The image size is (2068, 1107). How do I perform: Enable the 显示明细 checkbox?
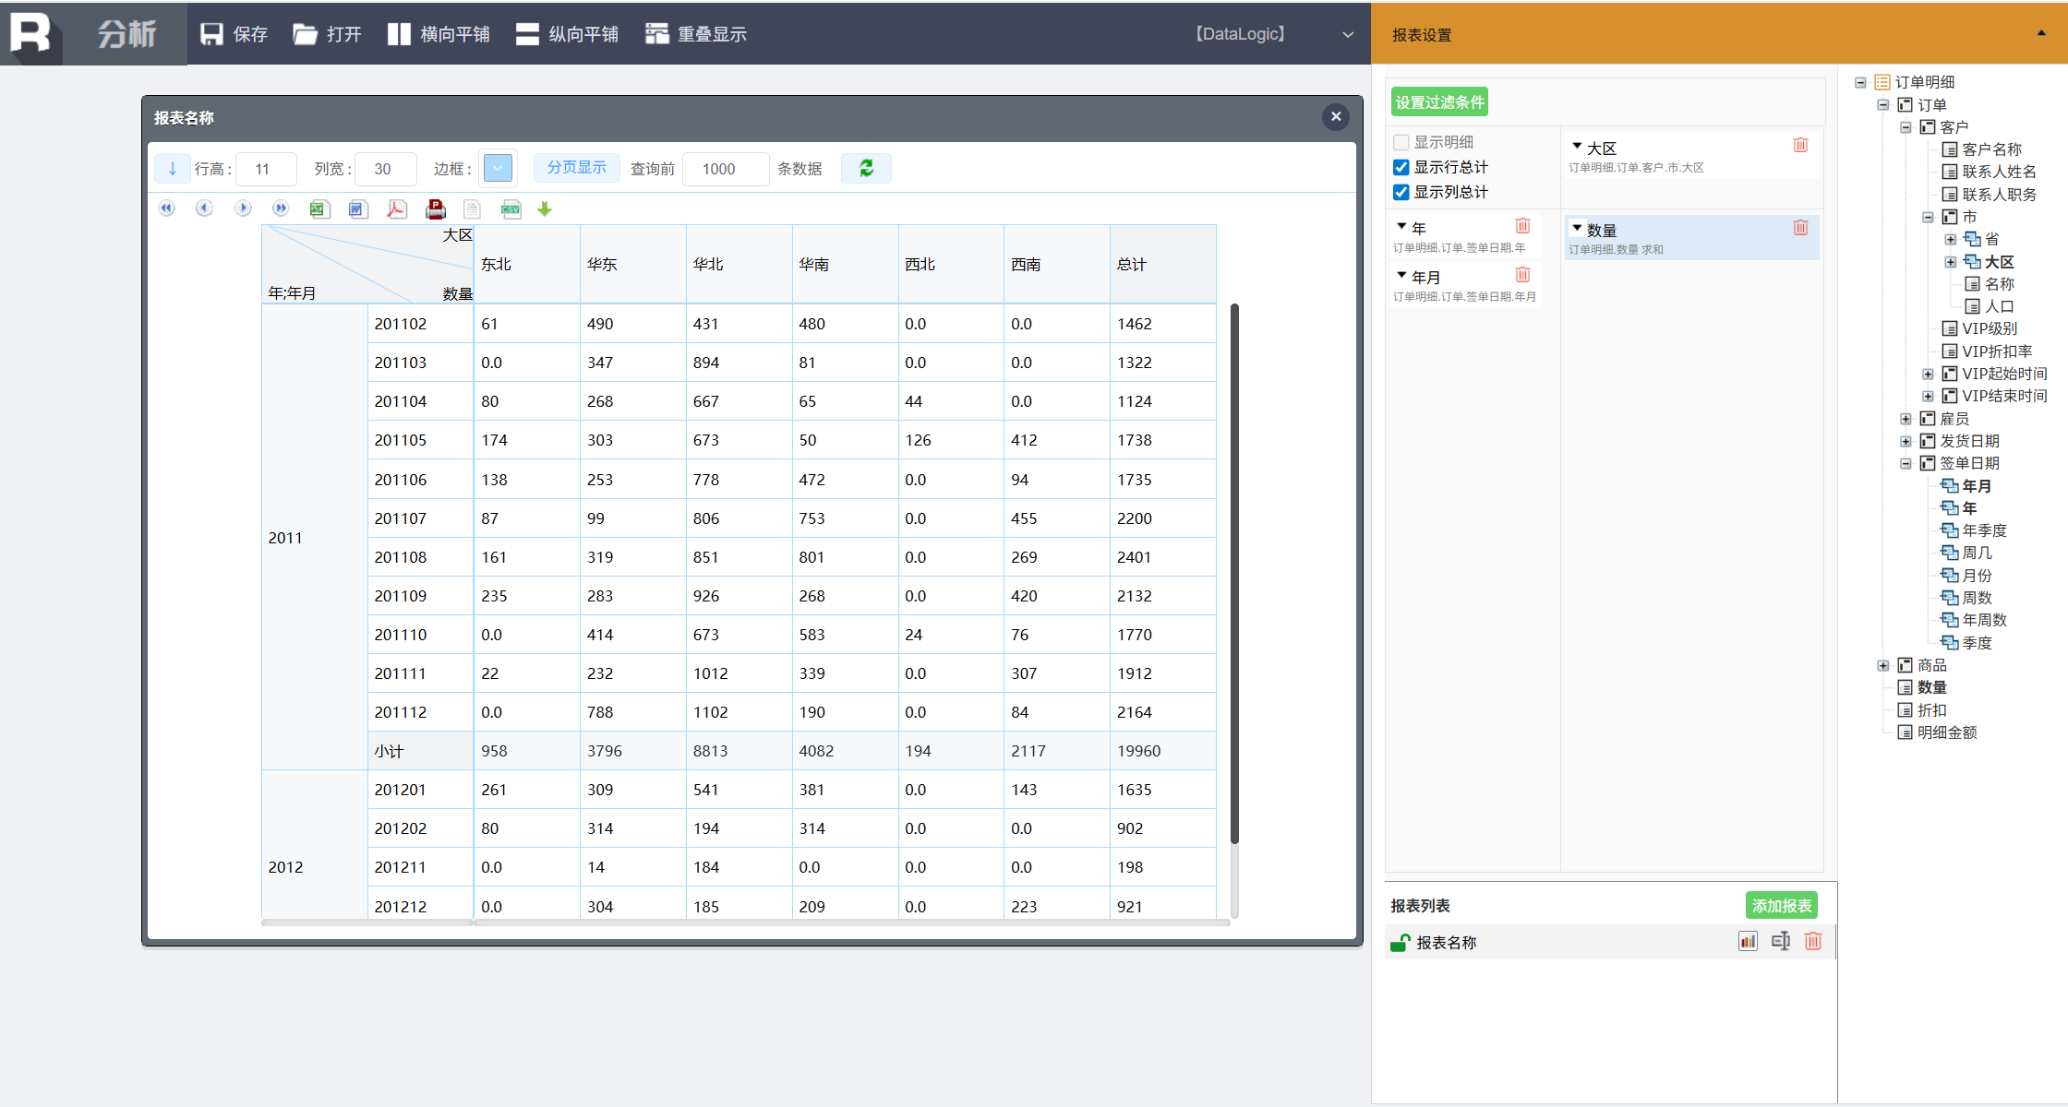[1401, 142]
